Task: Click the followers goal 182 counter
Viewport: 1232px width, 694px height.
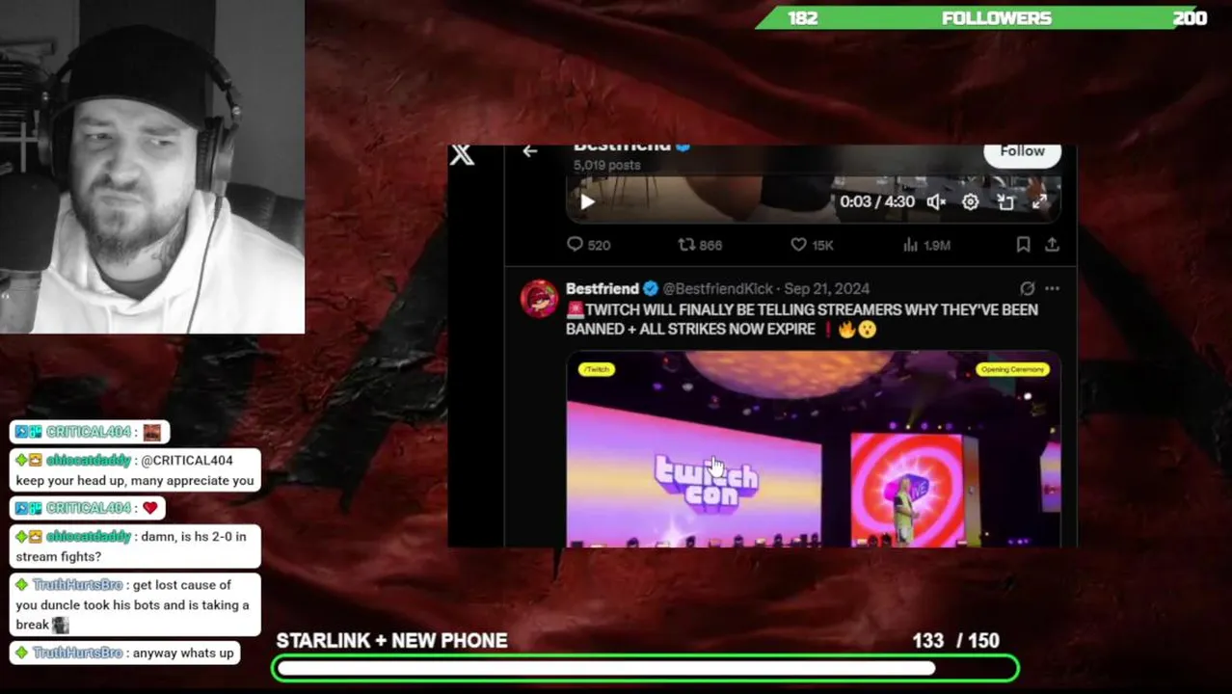Action: pyautogui.click(x=802, y=17)
